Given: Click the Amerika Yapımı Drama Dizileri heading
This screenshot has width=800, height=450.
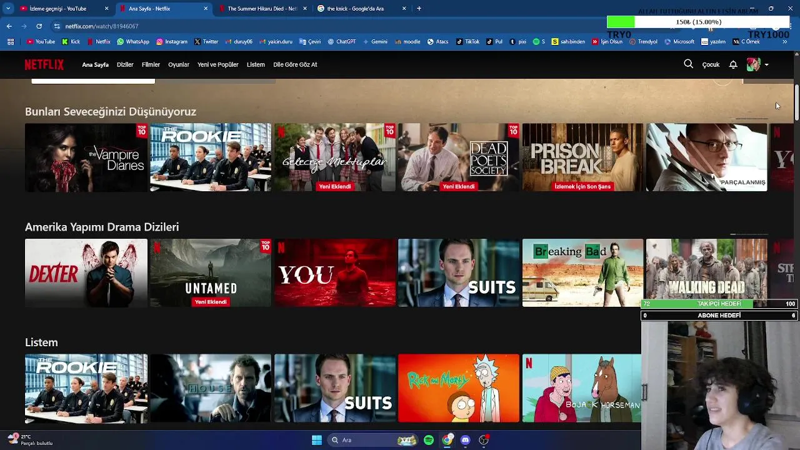Looking at the screenshot, I should point(102,227).
